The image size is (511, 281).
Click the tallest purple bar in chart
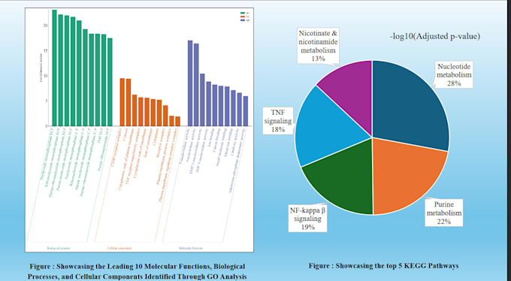(x=190, y=83)
